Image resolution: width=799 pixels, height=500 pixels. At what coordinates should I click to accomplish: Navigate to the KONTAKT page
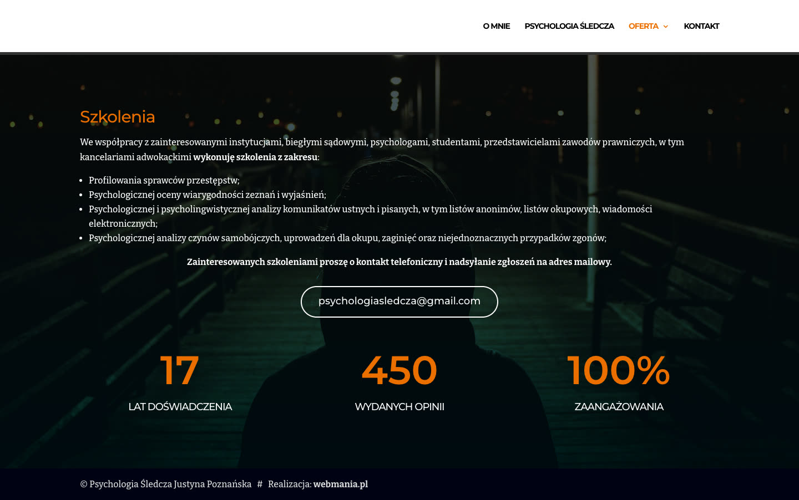tap(701, 26)
